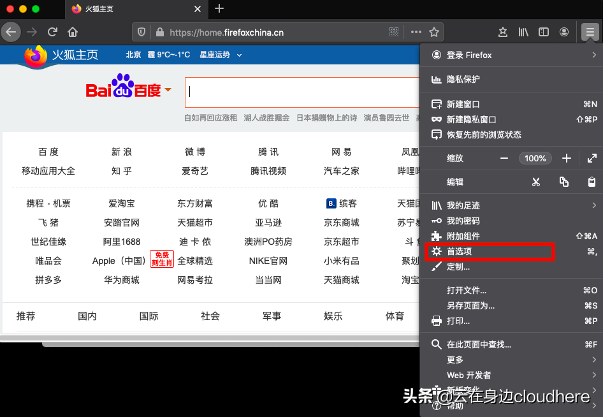Expand the 星座运势 dropdown
Image resolution: width=603 pixels, height=417 pixels.
(x=219, y=55)
